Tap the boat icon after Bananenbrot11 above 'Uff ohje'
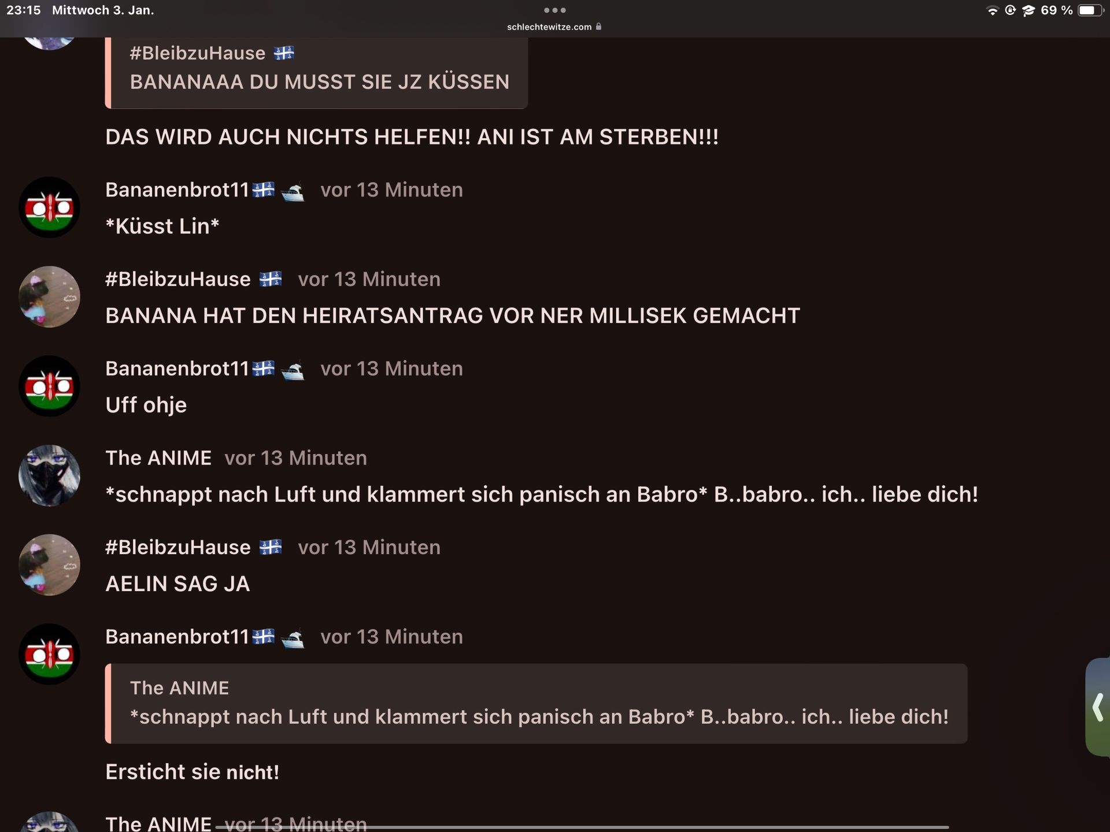Image resolution: width=1110 pixels, height=832 pixels. (x=293, y=369)
